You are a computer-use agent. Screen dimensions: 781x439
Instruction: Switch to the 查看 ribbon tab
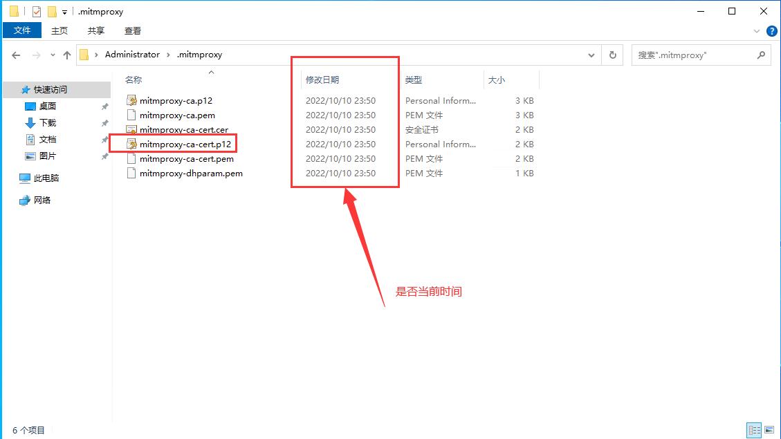133,31
